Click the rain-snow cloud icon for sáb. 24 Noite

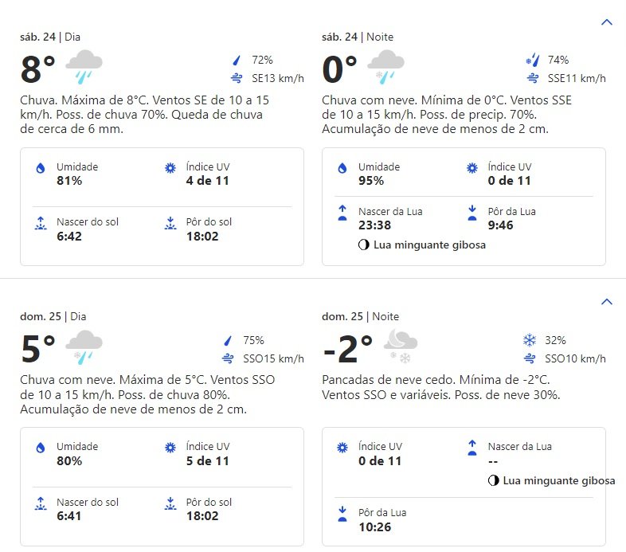click(385, 67)
